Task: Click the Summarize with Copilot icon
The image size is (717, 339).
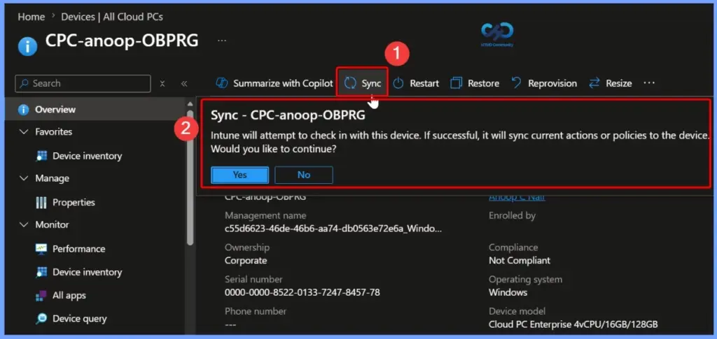Action: click(x=222, y=83)
